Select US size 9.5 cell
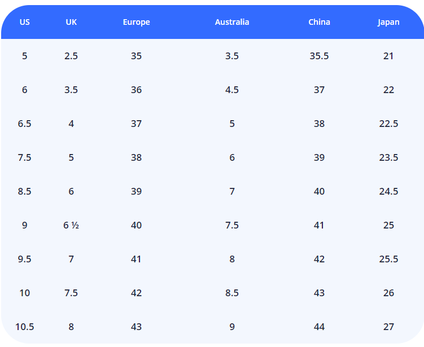424x347 pixels. 24,259
